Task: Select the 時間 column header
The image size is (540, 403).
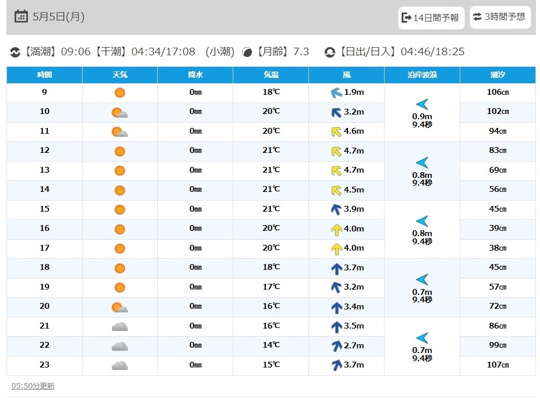Action: click(x=44, y=74)
